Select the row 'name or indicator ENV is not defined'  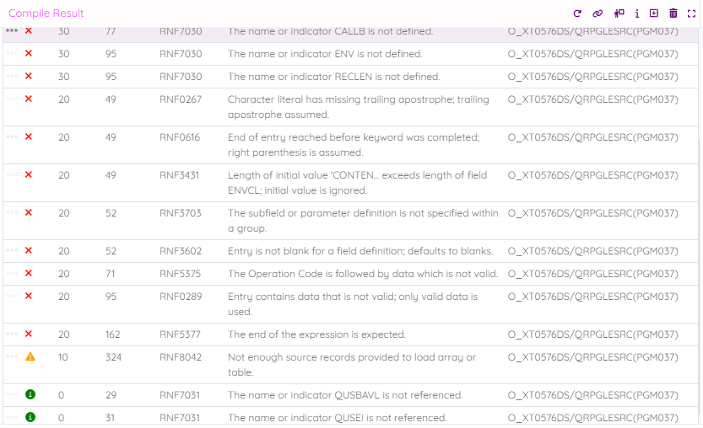325,54
